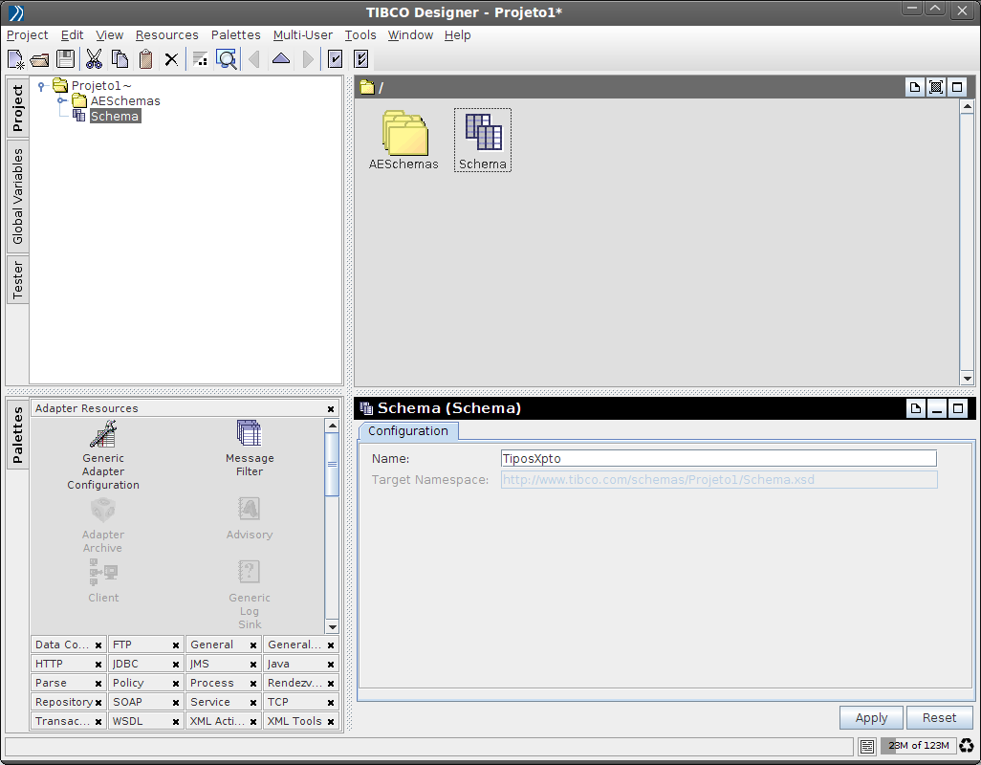Collapse the Projeto1 root tree node
The image size is (981, 765).
41,86
